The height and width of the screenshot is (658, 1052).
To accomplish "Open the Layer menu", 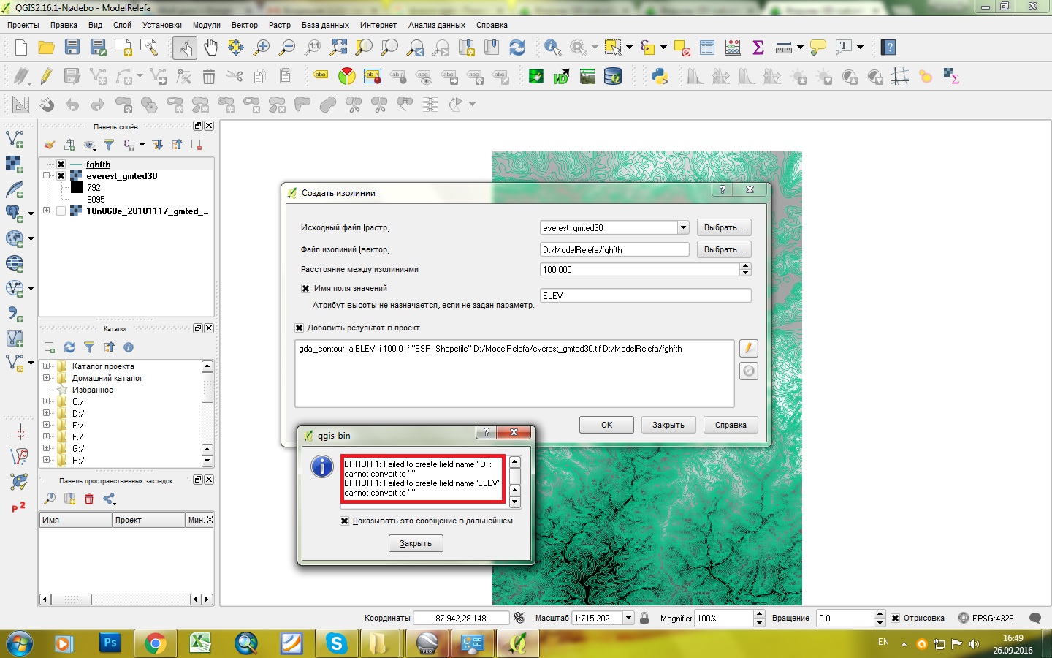I will tap(122, 25).
